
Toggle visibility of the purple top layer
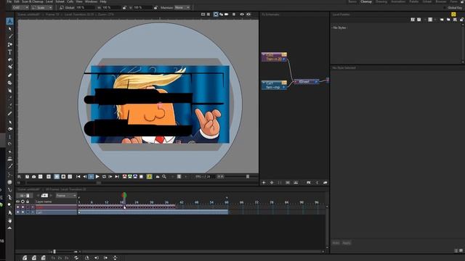pyautogui.click(x=17, y=207)
